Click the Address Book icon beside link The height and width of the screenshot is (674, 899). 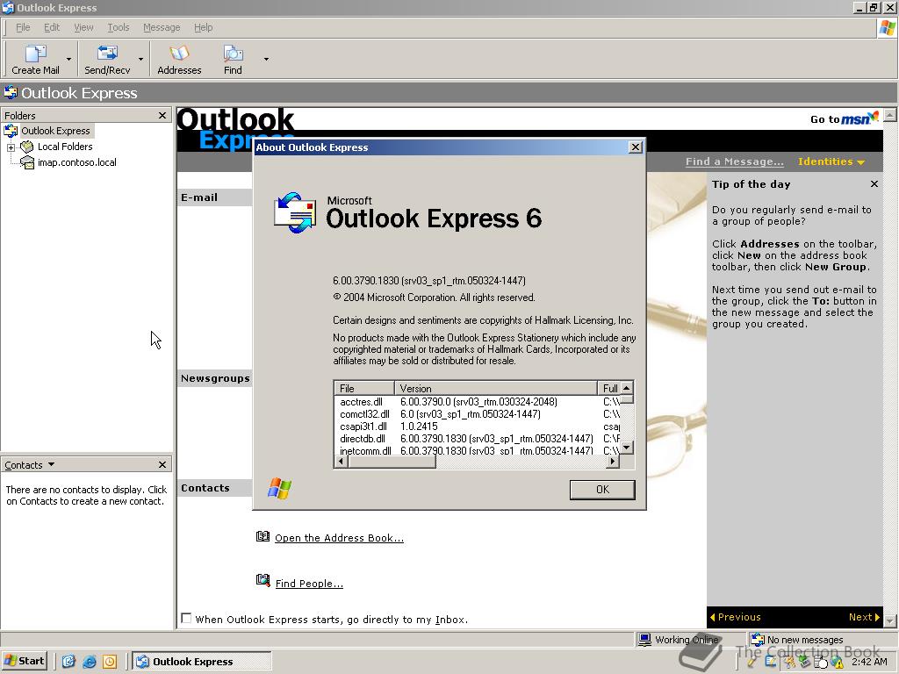[263, 536]
